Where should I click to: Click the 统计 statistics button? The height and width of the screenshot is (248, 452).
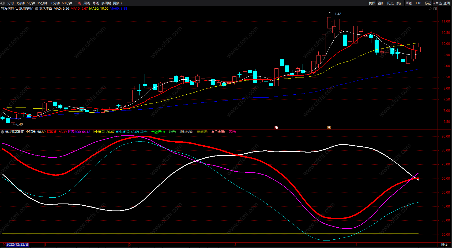[400, 3]
